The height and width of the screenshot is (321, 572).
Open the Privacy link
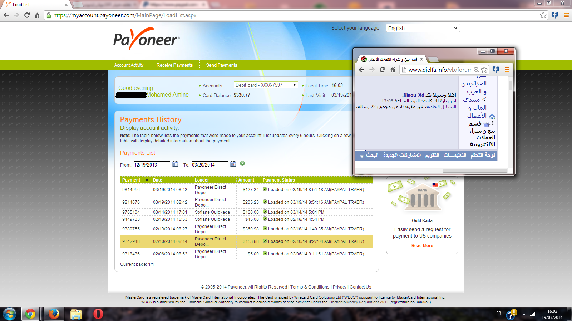pyautogui.click(x=340, y=287)
